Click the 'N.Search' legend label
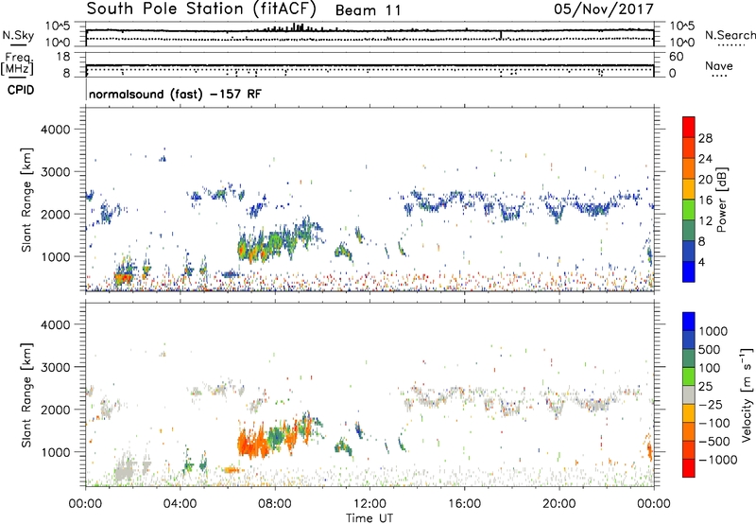 click(730, 35)
